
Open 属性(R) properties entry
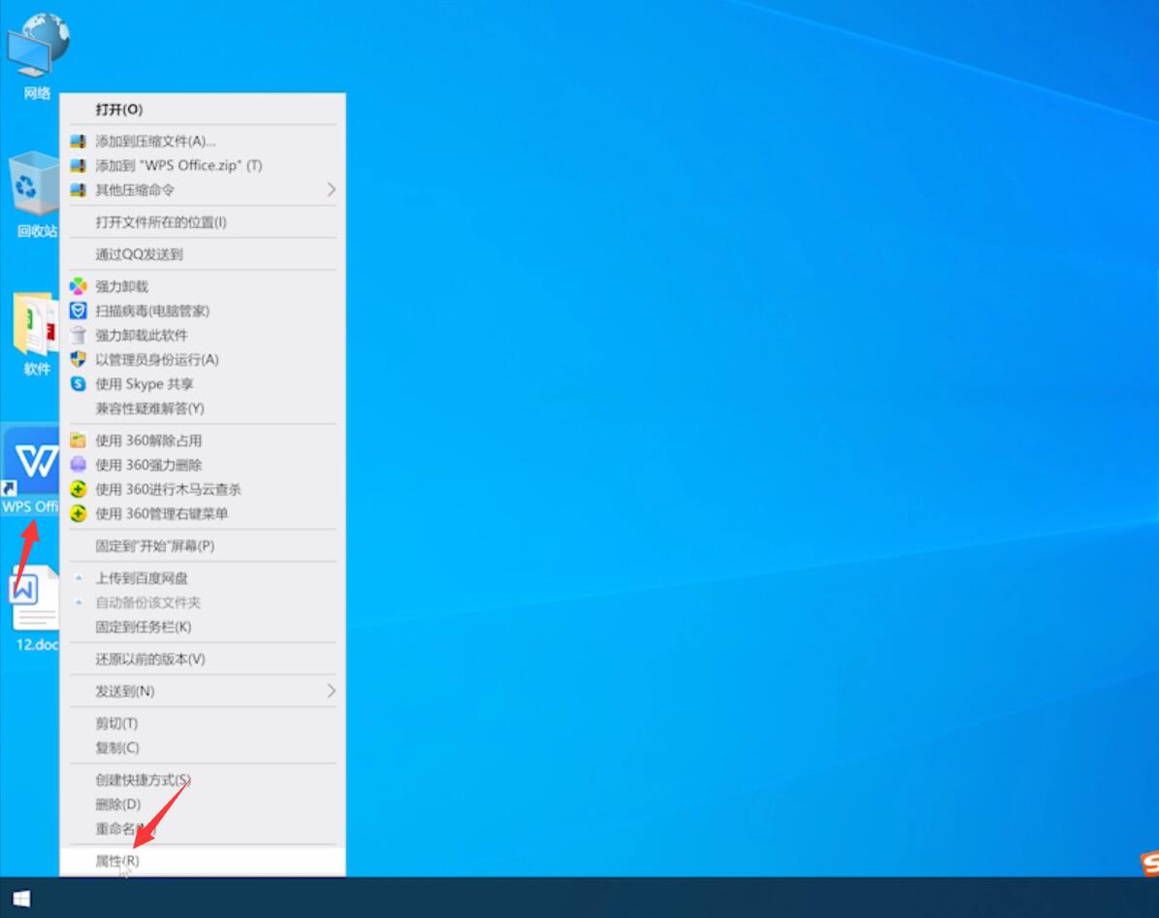(x=203, y=861)
